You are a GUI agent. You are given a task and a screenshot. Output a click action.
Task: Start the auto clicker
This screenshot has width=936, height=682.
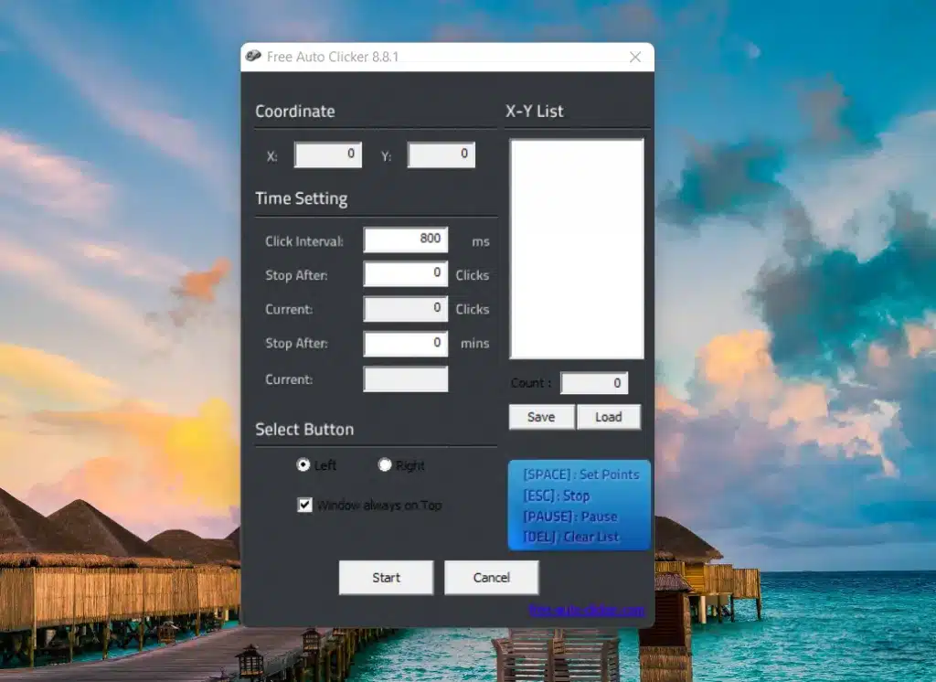pos(387,578)
